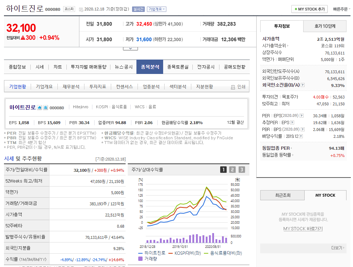The width and height of the screenshot is (353, 267).
Task: Switch to the 호가10단계 tab
Action: [325, 26]
